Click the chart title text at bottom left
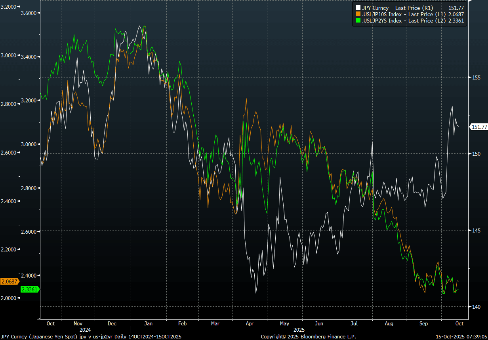 (x=91, y=336)
